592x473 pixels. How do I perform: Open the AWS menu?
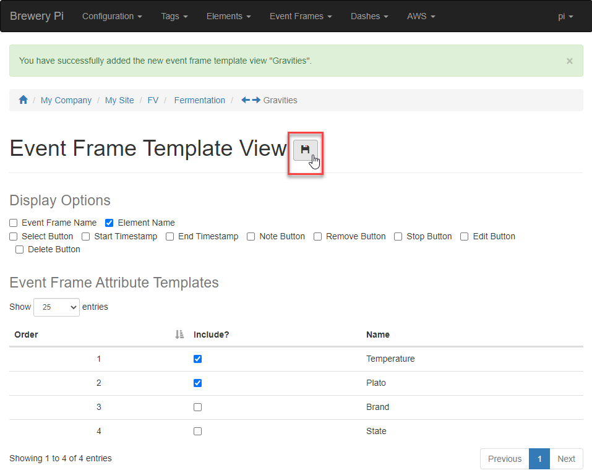tap(421, 16)
